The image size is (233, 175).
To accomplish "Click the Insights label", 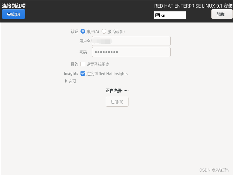I will click(71, 73).
